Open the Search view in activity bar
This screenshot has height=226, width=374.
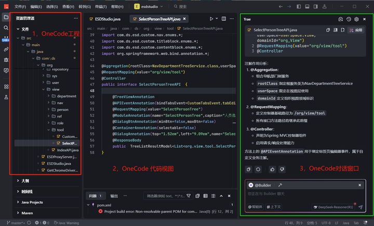[6, 28]
